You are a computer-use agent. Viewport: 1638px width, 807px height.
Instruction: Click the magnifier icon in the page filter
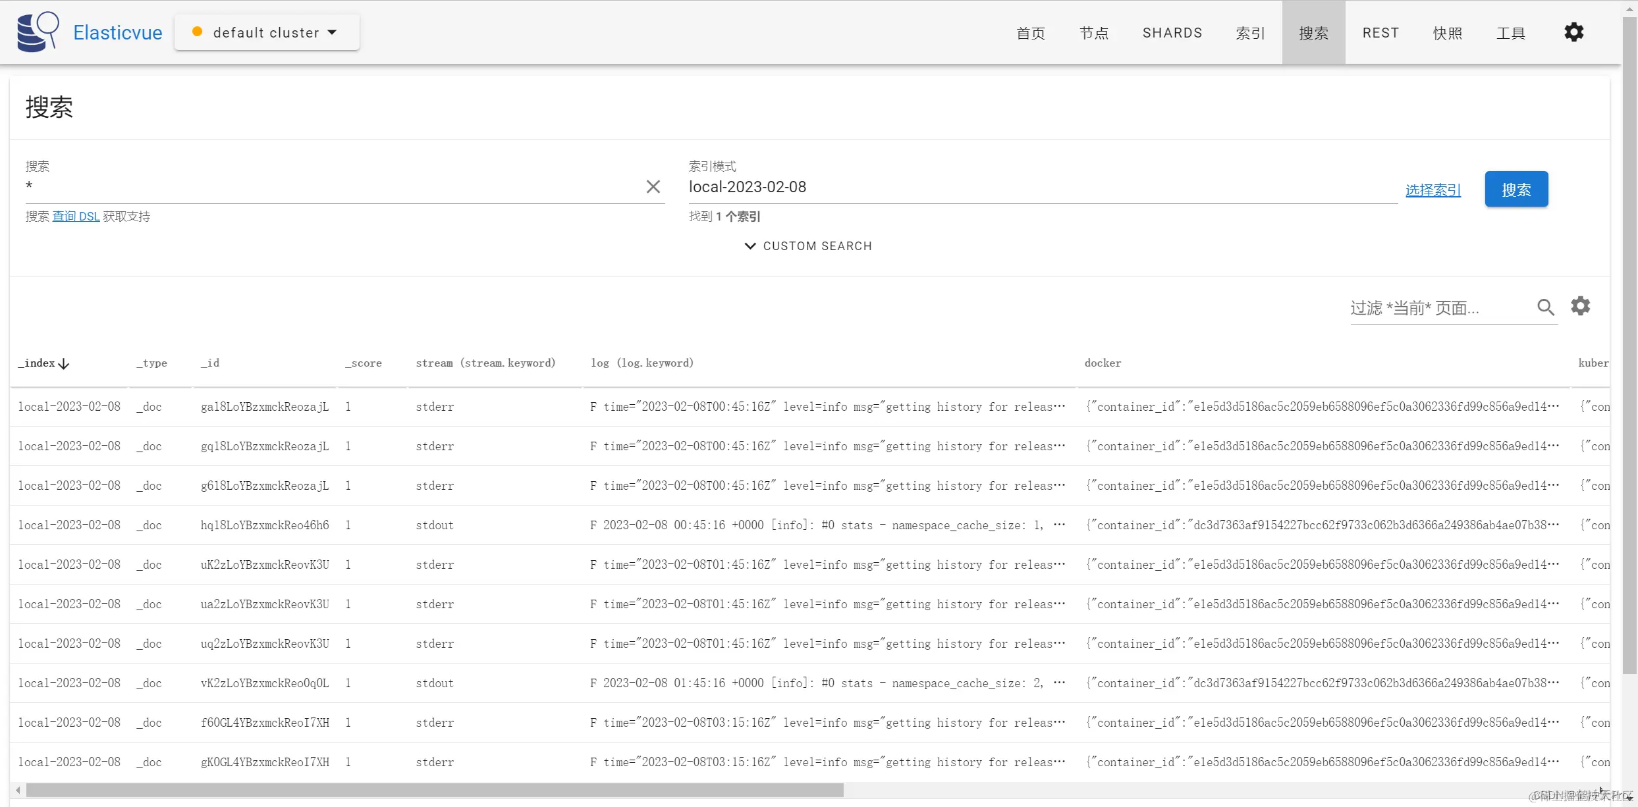pos(1545,307)
